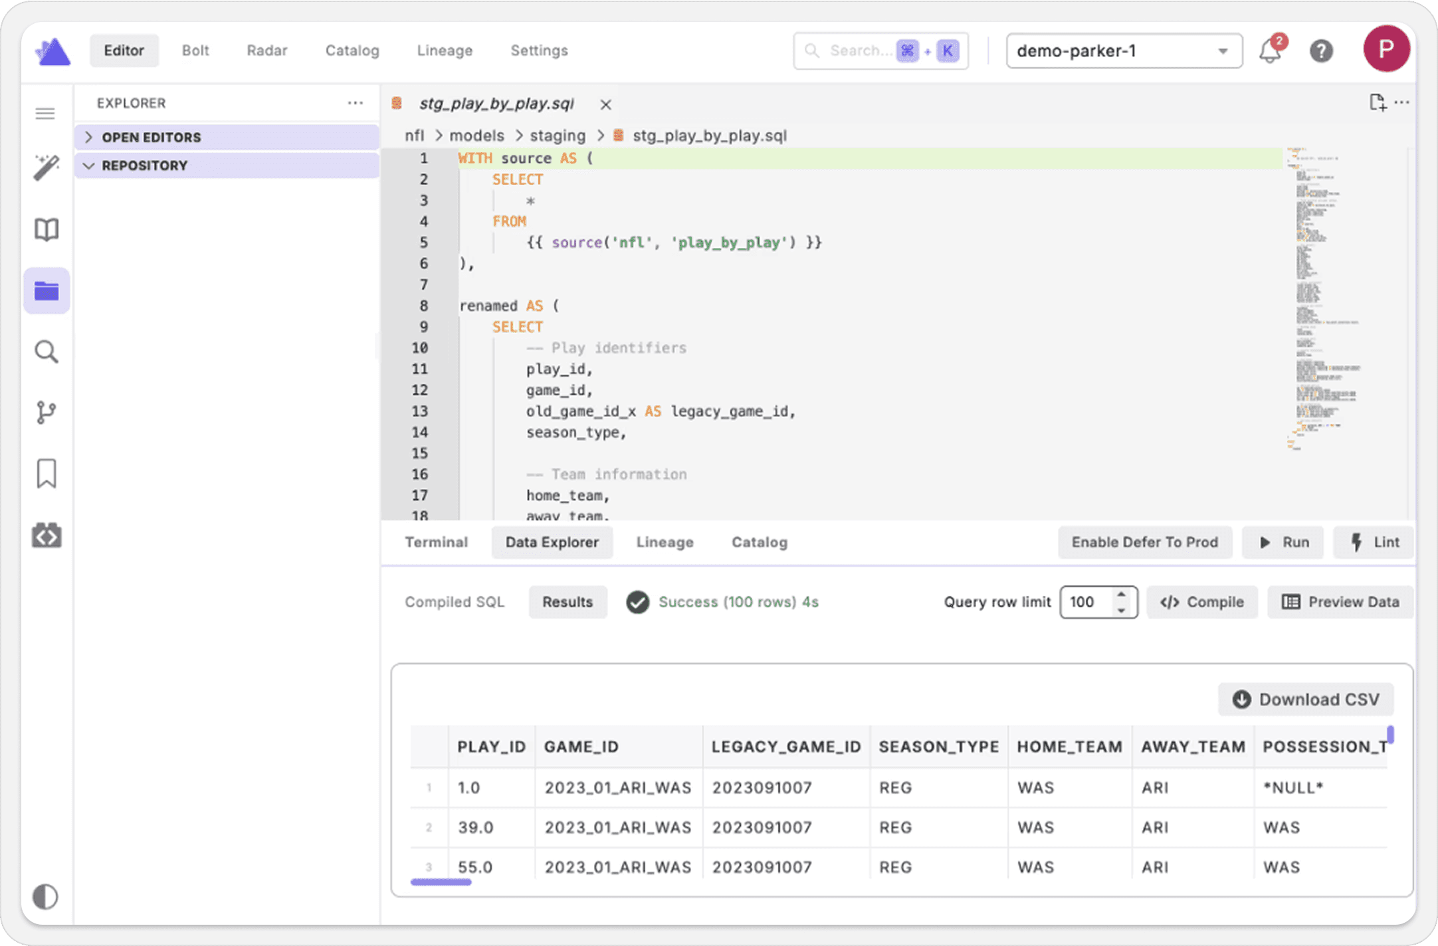1438x946 pixels.
Task: Click the Lint button
Action: click(x=1374, y=542)
